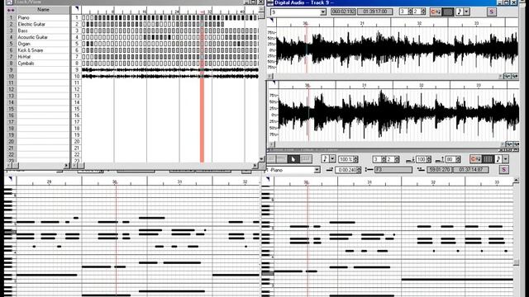The height and width of the screenshot is (297, 529).
Task: Select the Piano track row
Action: [38, 17]
